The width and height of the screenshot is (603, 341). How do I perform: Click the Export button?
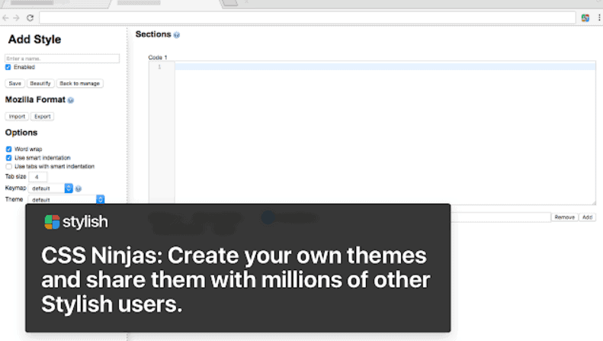click(x=42, y=117)
